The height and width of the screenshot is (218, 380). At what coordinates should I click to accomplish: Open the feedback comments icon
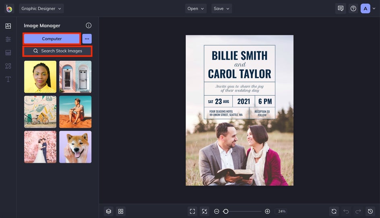click(341, 8)
